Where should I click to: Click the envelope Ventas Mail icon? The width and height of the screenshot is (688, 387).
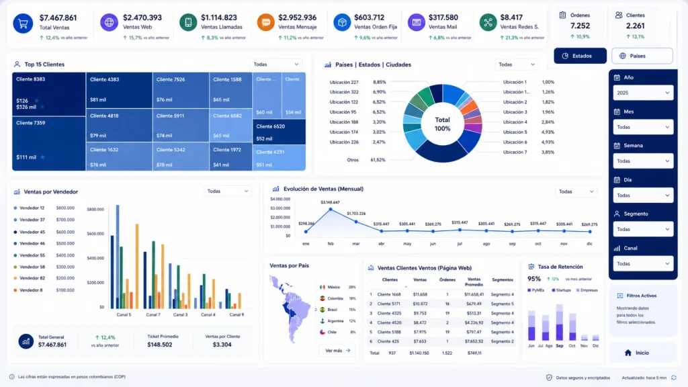[x=417, y=22]
